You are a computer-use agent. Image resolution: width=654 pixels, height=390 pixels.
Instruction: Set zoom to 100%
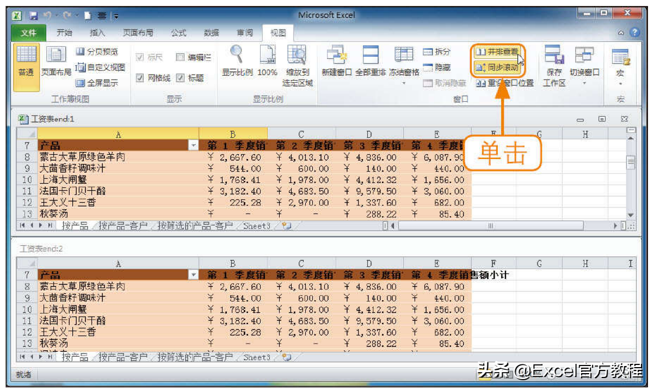[x=267, y=61]
